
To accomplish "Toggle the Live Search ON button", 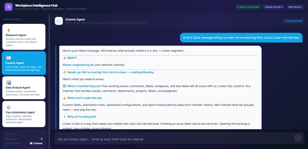I will [293, 21].
